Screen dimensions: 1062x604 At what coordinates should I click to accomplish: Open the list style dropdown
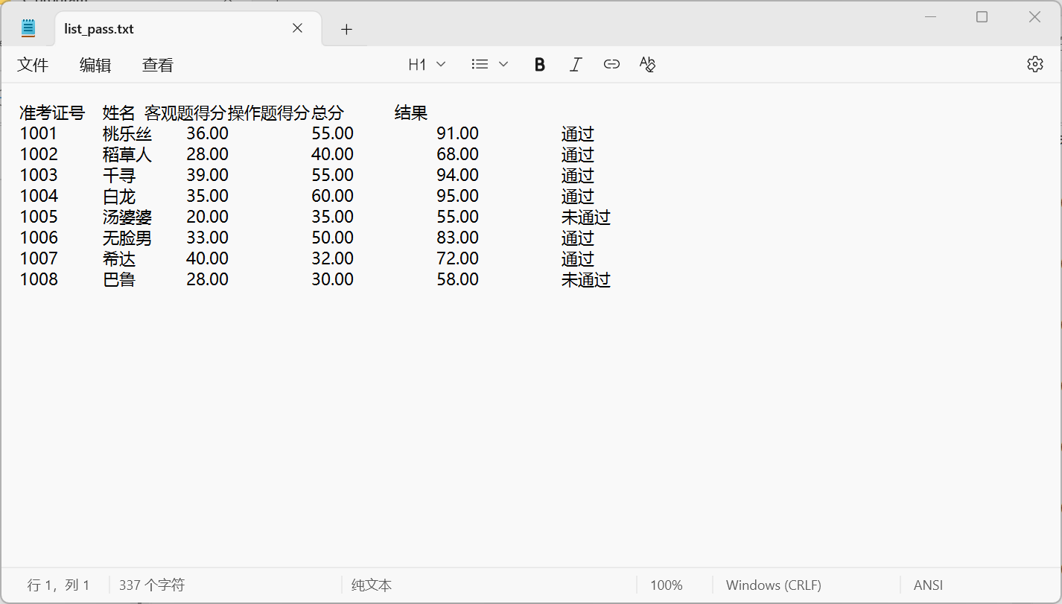503,64
